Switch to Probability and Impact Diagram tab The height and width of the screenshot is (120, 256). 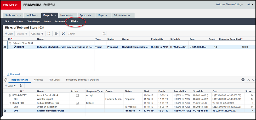coord(82,80)
